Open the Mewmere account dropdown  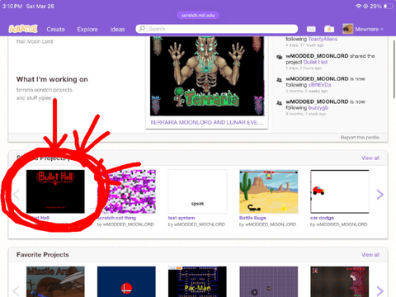tap(369, 29)
